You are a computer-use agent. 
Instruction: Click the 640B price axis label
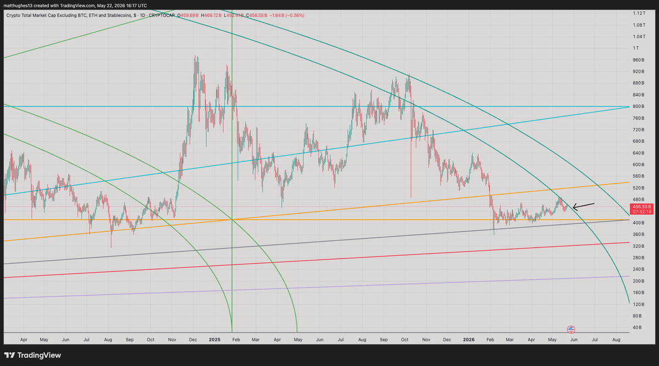pos(638,153)
